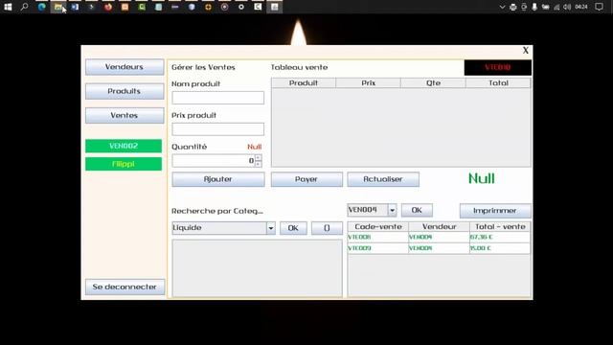Click the total cell of the VTE009 row
The width and height of the screenshot is (613, 345).
pyautogui.click(x=500, y=248)
